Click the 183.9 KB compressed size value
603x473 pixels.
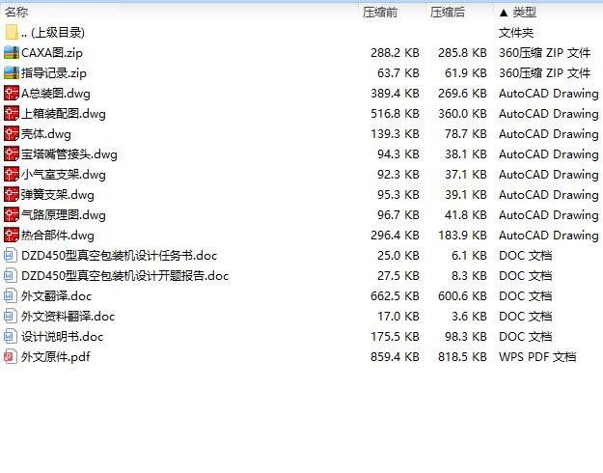463,236
